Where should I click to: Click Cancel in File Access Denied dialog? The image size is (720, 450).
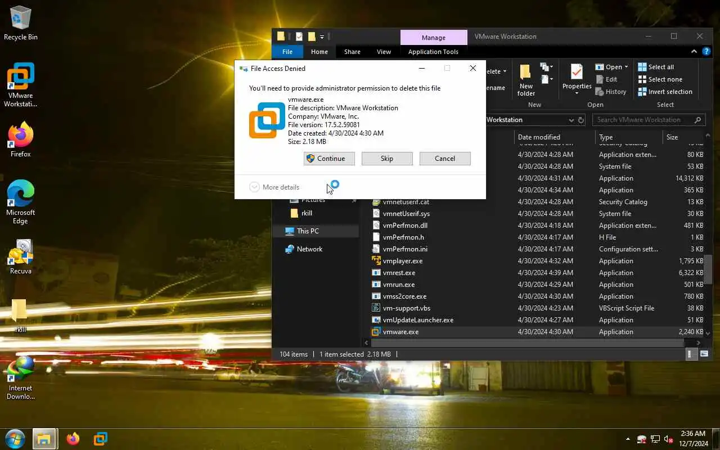click(445, 159)
